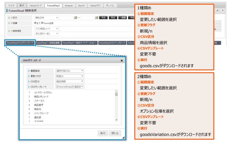Click the column list scroll up arrow
Screen dimensions: 232x144
pyautogui.click(x=116, y=91)
